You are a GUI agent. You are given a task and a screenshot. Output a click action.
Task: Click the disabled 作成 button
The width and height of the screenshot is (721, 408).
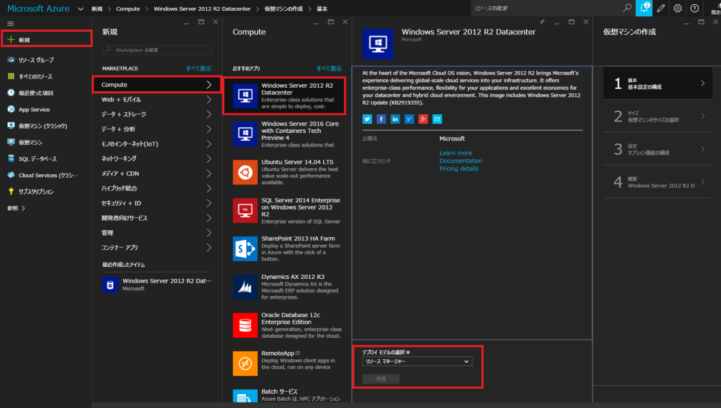381,379
